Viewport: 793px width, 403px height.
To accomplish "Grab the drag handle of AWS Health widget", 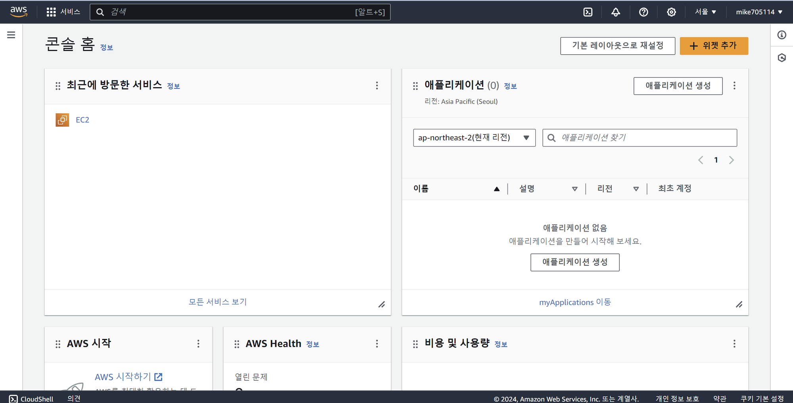I will click(237, 344).
